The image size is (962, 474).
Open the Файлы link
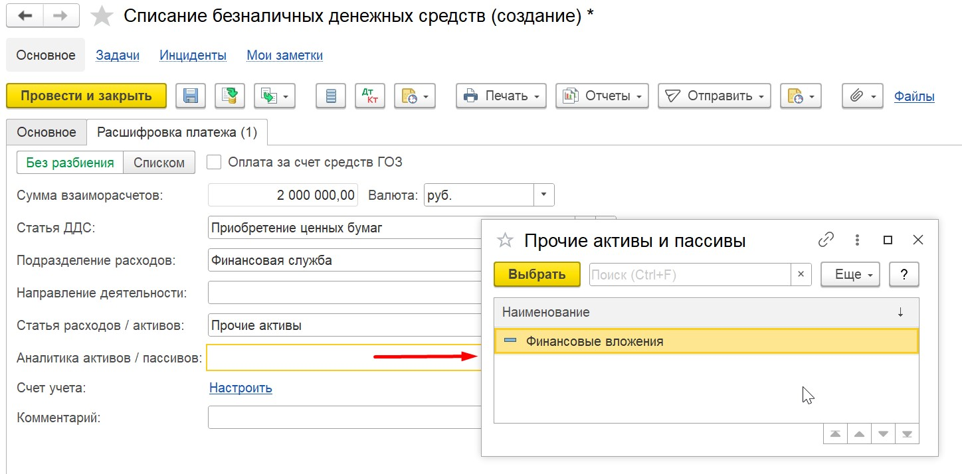[914, 96]
